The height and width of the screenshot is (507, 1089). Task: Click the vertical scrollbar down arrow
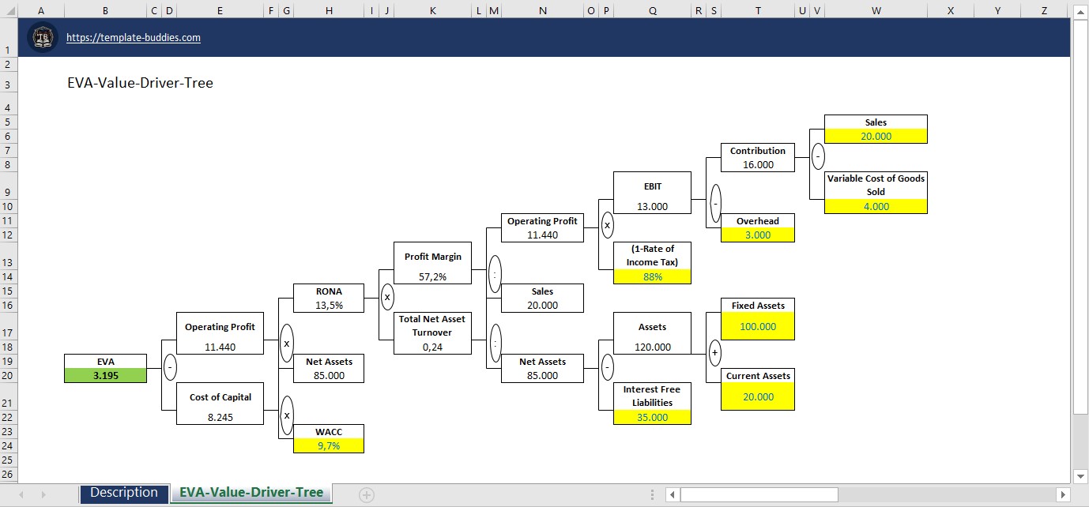pyautogui.click(x=1081, y=477)
